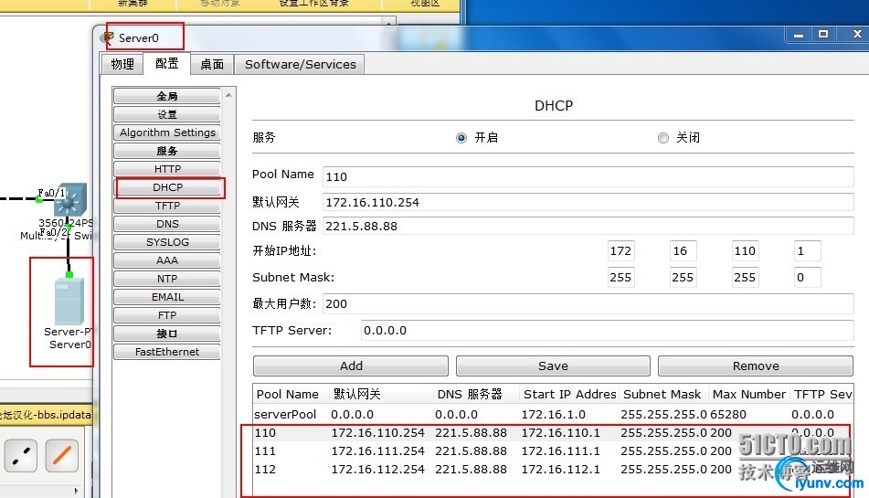Edit first octet of 开始IP地址
Viewport: 869px width, 498px height.
[620, 251]
